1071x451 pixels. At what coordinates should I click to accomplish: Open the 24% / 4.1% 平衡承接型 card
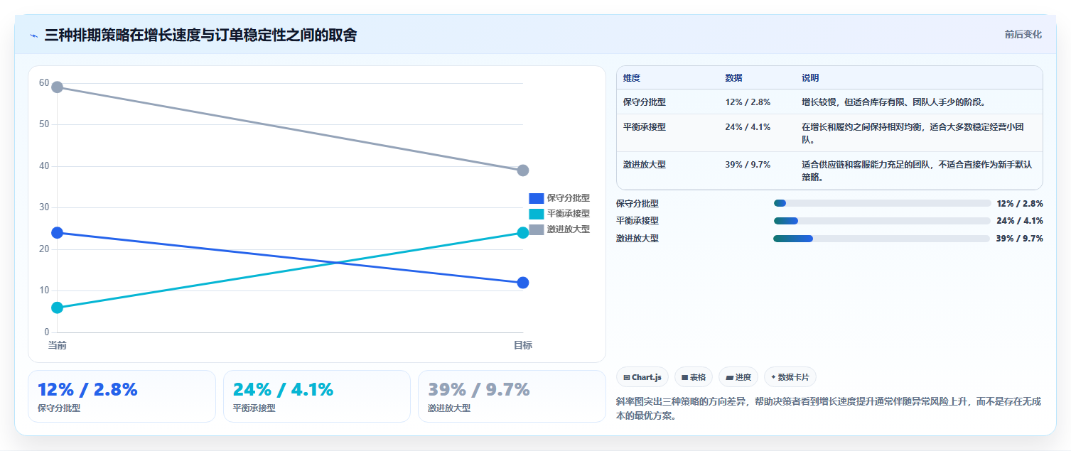[x=317, y=396]
